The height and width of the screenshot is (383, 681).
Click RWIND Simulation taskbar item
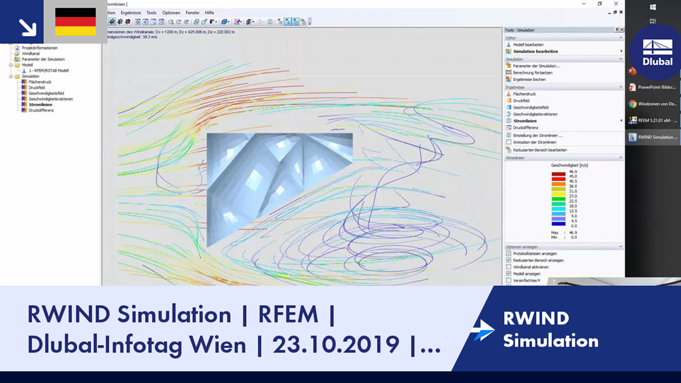coord(653,137)
